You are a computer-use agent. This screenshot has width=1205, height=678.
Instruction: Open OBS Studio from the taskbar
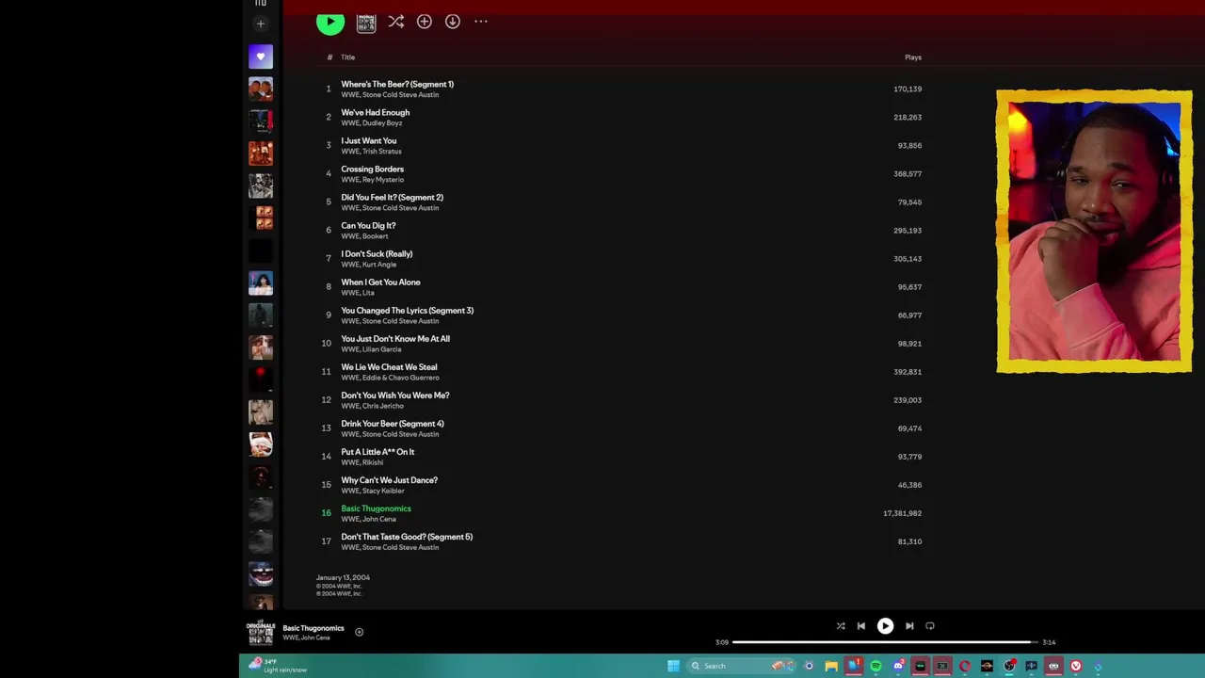1009,666
